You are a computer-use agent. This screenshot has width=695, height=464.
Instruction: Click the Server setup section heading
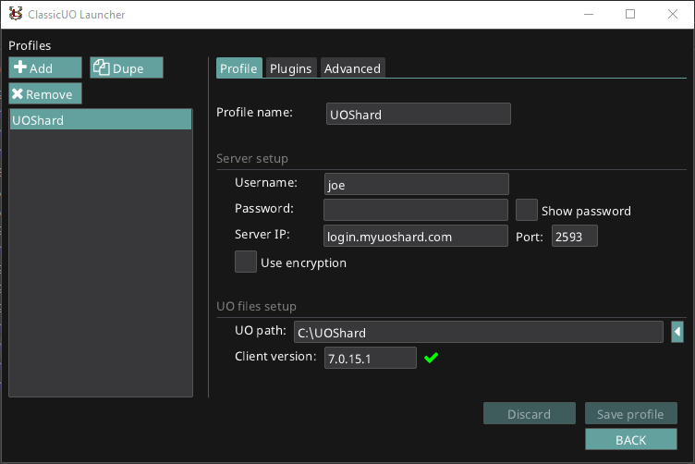tap(252, 158)
